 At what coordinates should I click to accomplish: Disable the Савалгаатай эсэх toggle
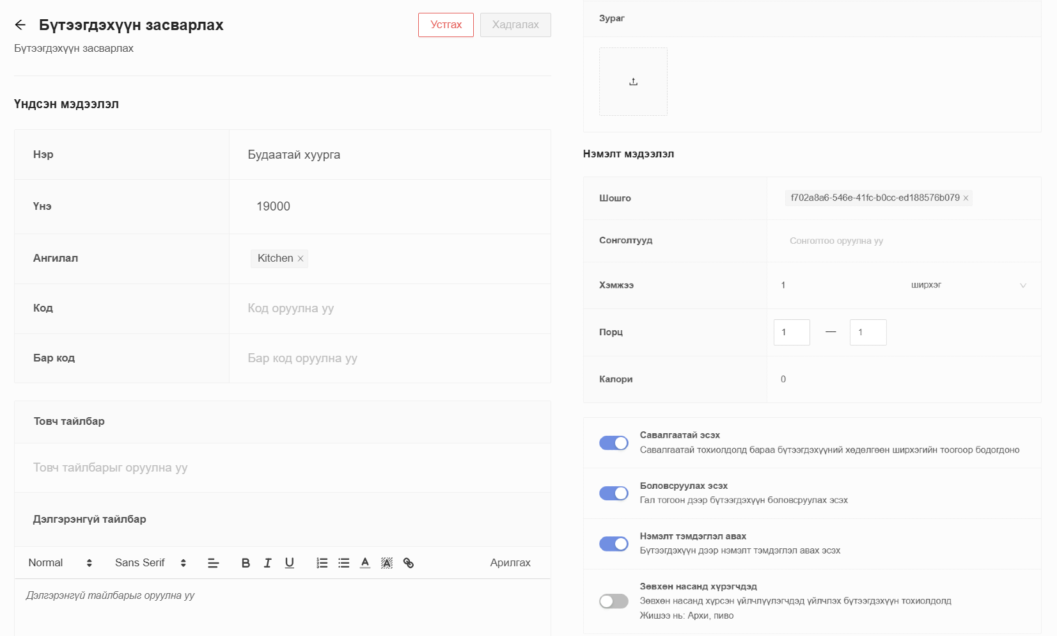(613, 443)
